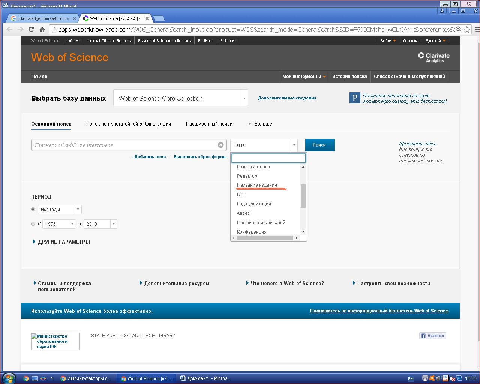The height and width of the screenshot is (384, 480).
Task: Select the Все годы radio button
Action: [33, 209]
